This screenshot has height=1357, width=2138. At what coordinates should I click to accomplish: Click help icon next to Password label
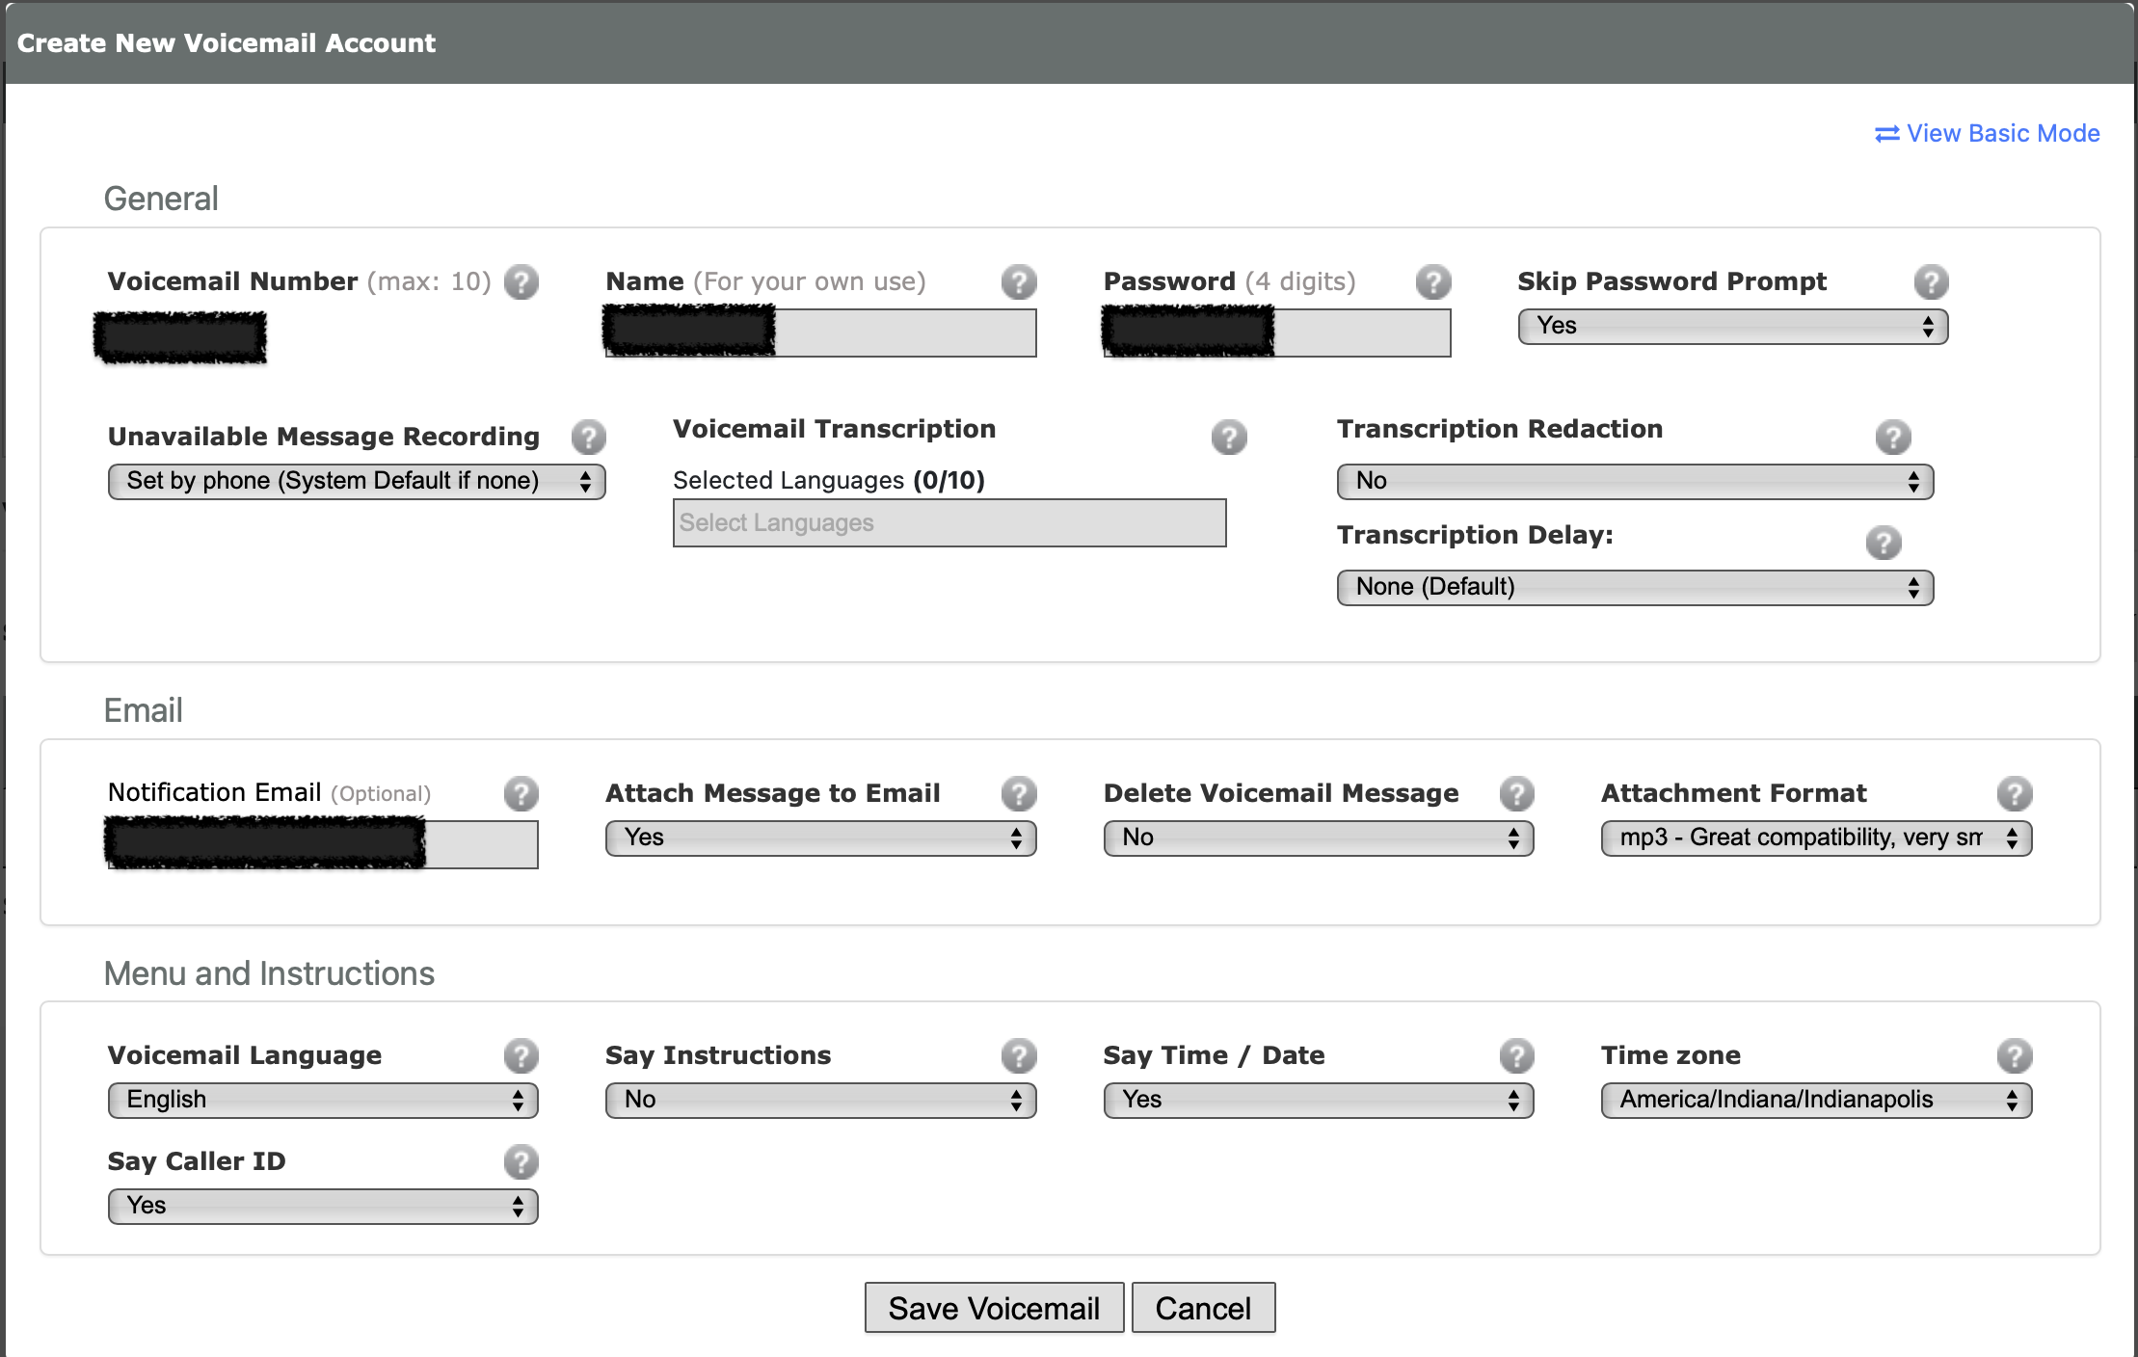click(x=1433, y=282)
